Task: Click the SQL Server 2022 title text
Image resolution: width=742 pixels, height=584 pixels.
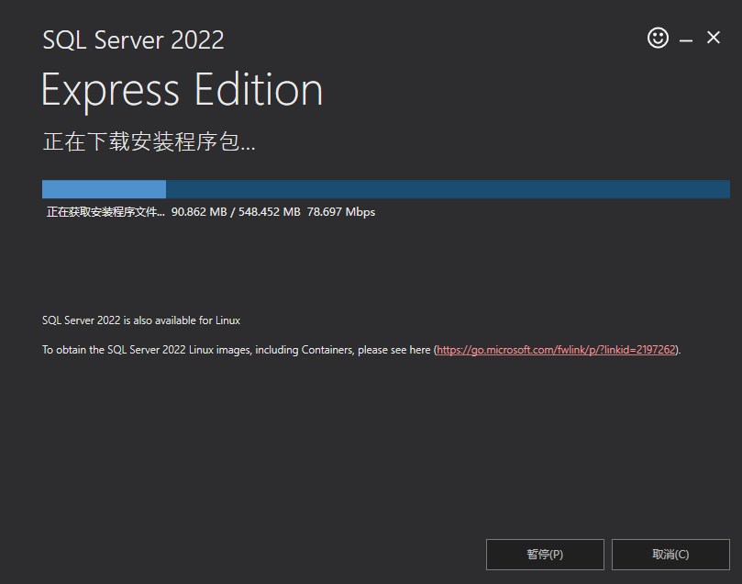Action: (133, 40)
